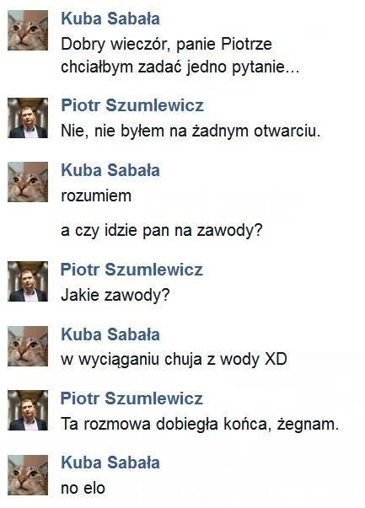Open Kuba Sabała name above 'Dobry wieczór'
Viewport: 365px width, 508px height.
[x=110, y=19]
